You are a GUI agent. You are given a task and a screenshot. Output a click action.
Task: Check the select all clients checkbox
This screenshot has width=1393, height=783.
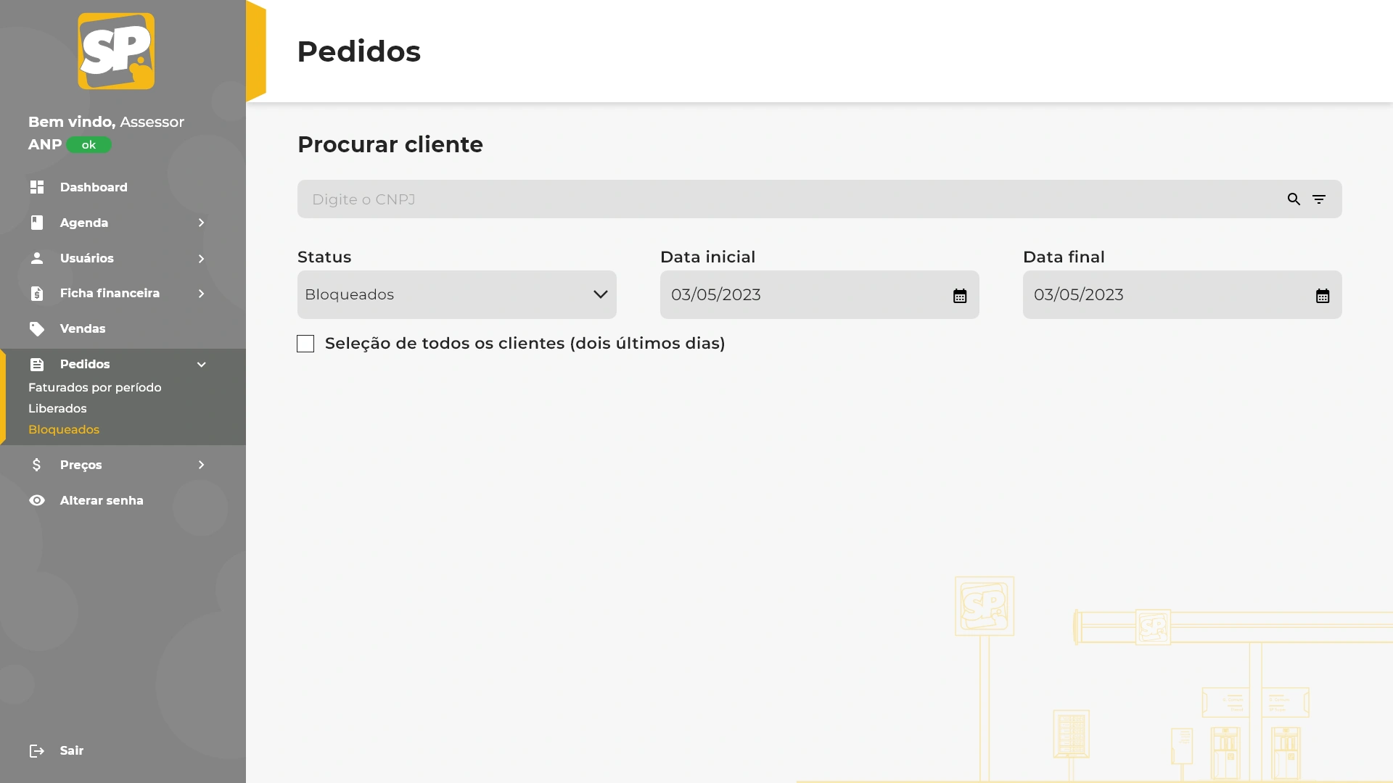305,344
